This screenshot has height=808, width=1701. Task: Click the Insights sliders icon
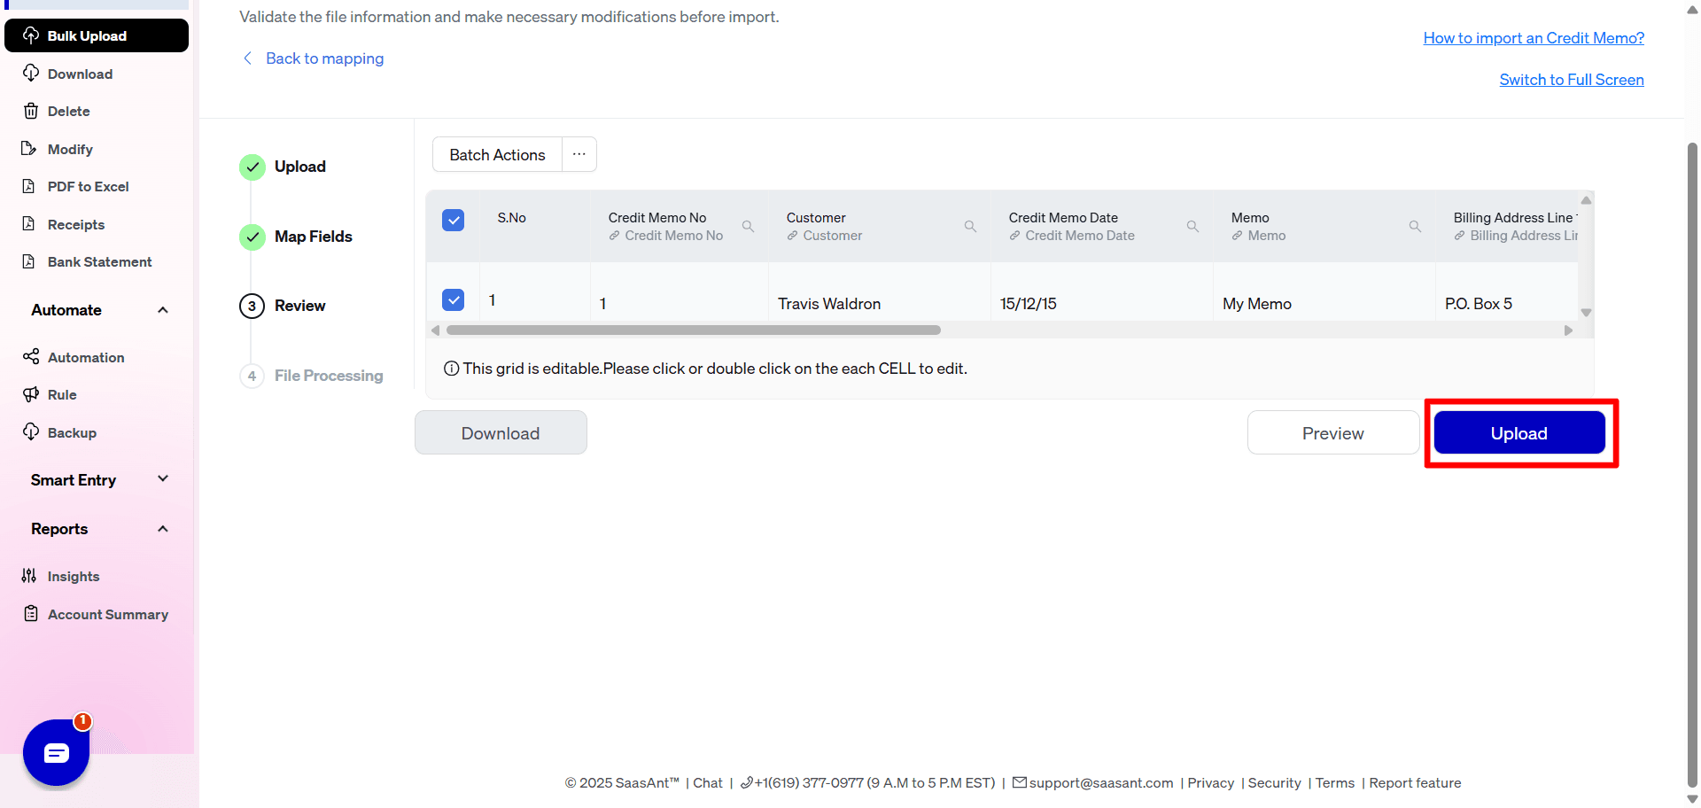29,576
